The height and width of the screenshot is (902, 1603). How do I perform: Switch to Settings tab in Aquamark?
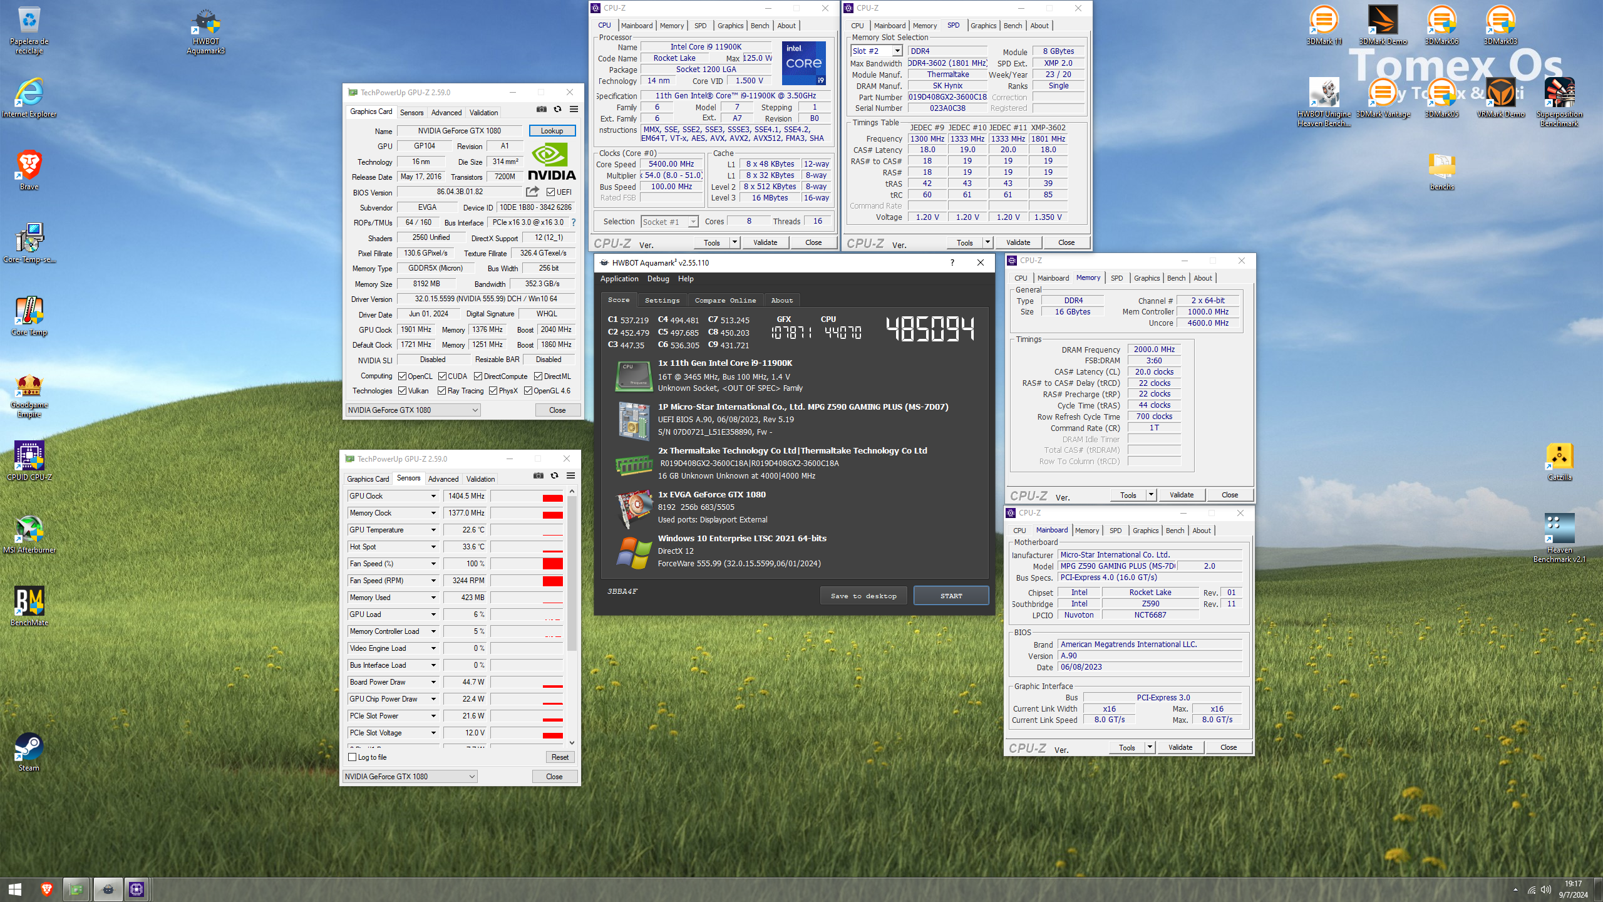click(x=662, y=301)
